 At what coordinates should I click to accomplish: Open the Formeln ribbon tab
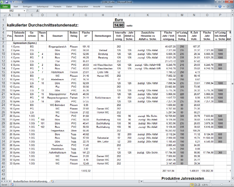[x=57, y=7]
